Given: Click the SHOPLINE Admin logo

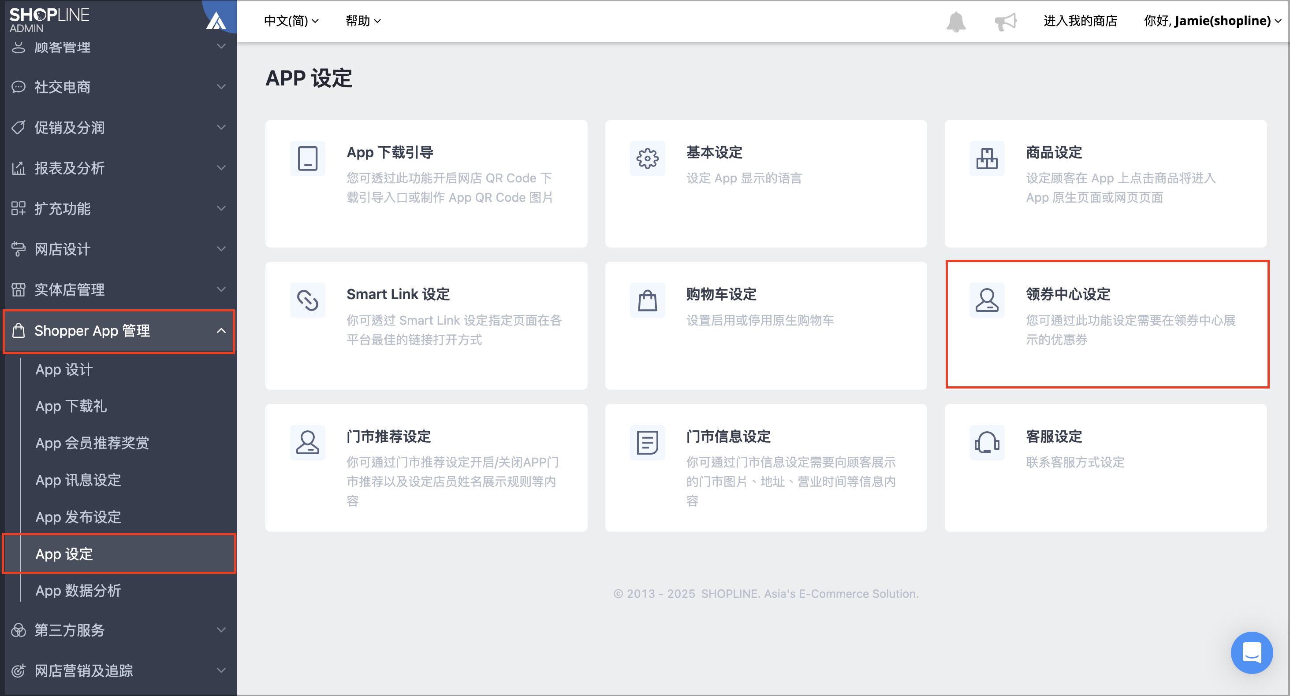Looking at the screenshot, I should 49,19.
